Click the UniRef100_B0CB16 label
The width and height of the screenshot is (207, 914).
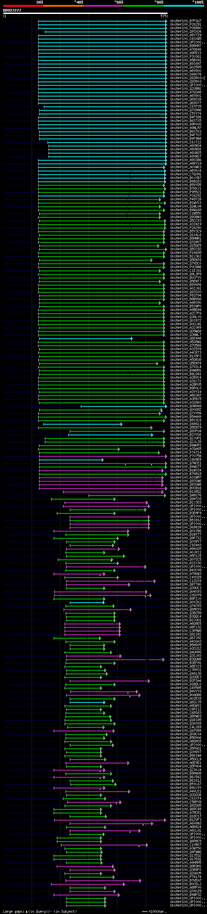coord(185,488)
